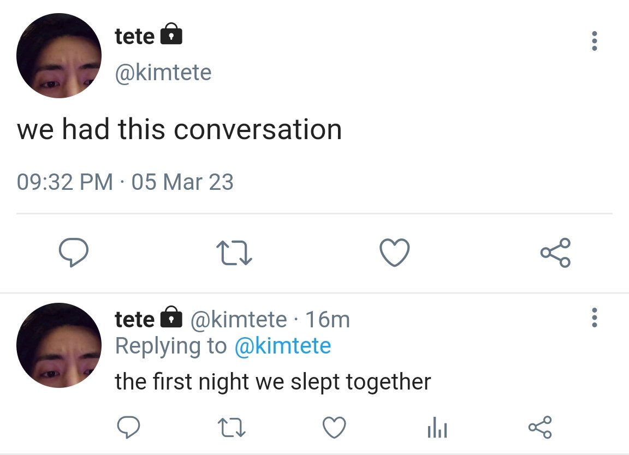Viewport: 629px width, 455px height.
Task: Click the tete display name on main tweet
Action: pyautogui.click(x=134, y=37)
